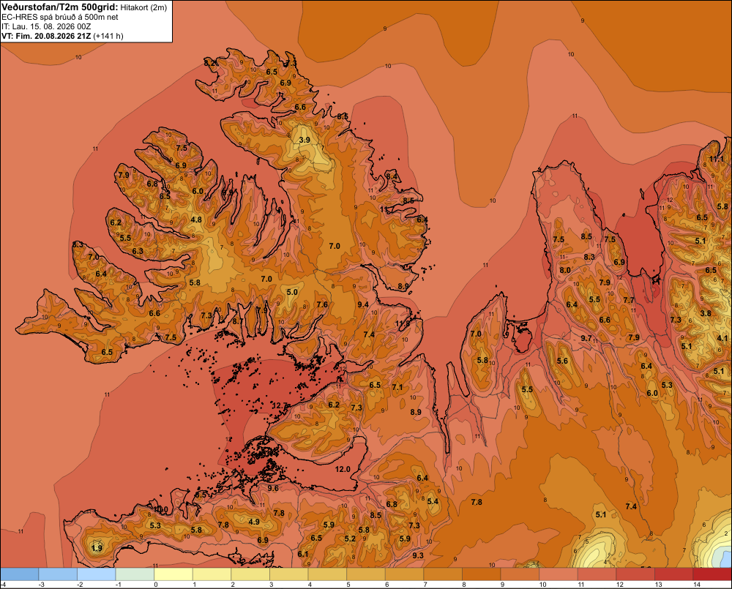
Task: Click the 3.9 temperature label on the map
Action: 305,140
